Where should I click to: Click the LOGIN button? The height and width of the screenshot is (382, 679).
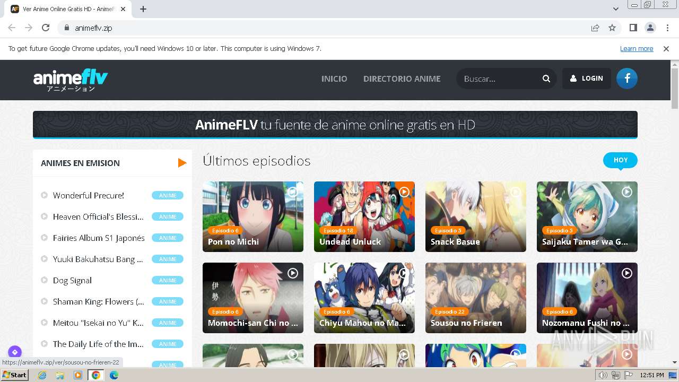tap(587, 79)
